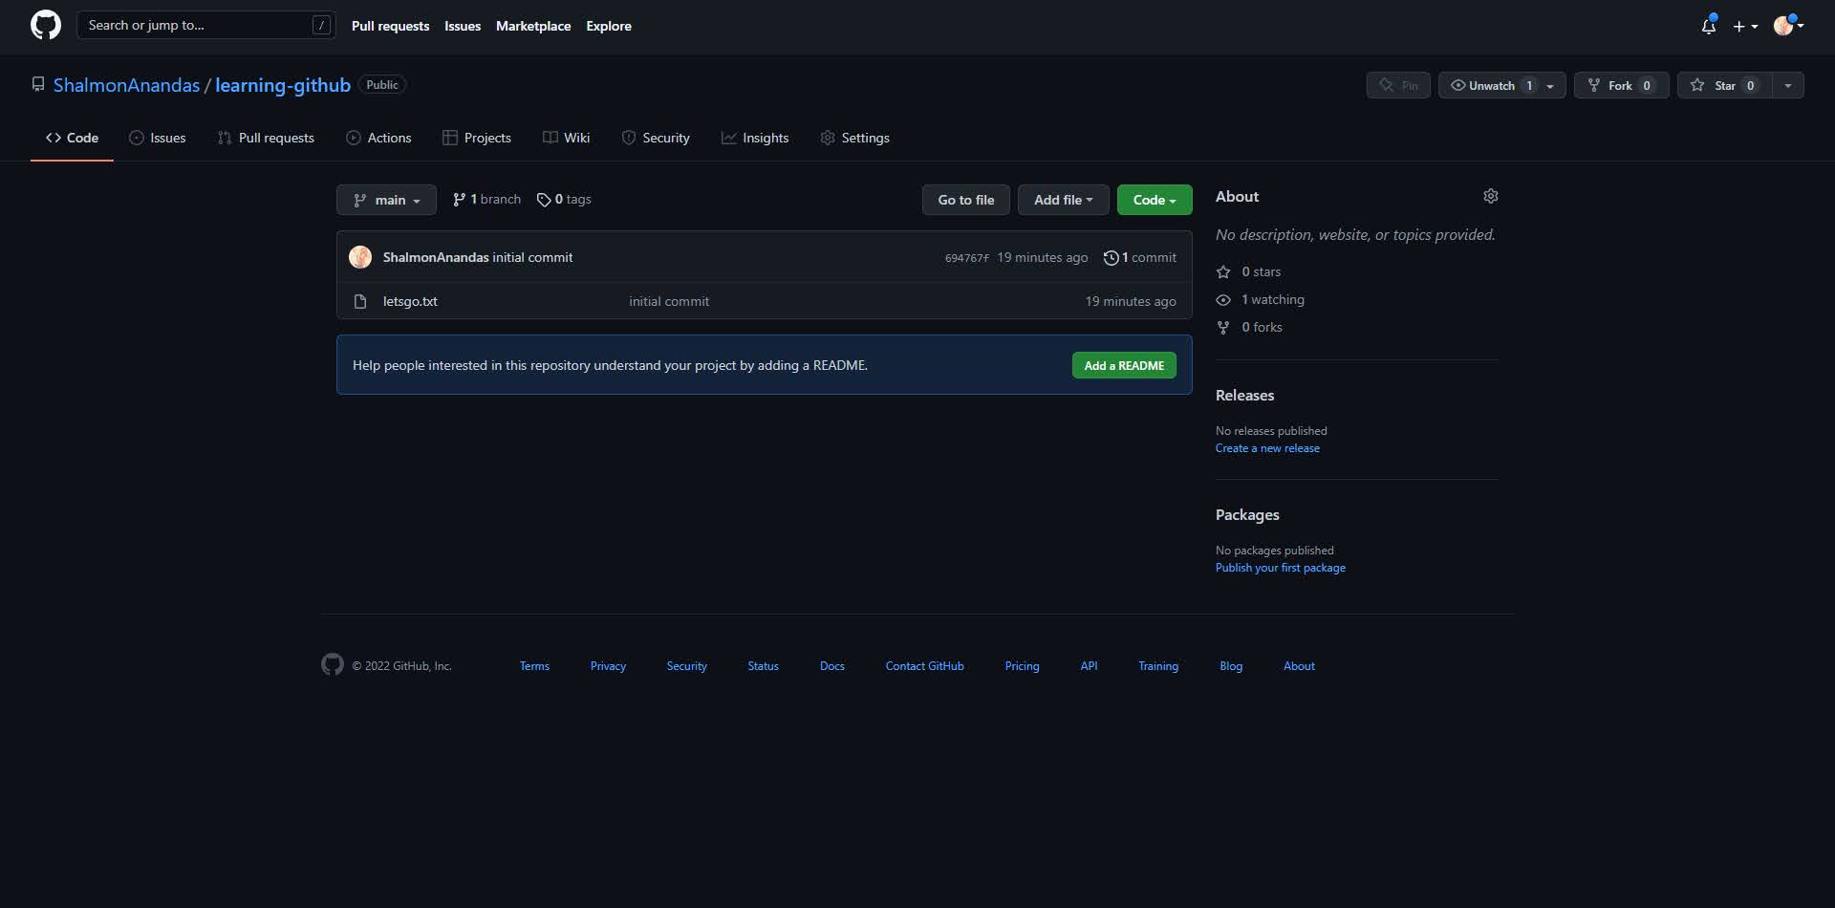Image resolution: width=1835 pixels, height=908 pixels.
Task: Switch to the Insights tab
Action: tap(755, 138)
